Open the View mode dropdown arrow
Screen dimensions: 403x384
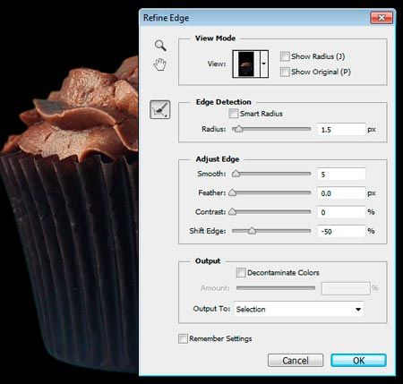click(264, 64)
